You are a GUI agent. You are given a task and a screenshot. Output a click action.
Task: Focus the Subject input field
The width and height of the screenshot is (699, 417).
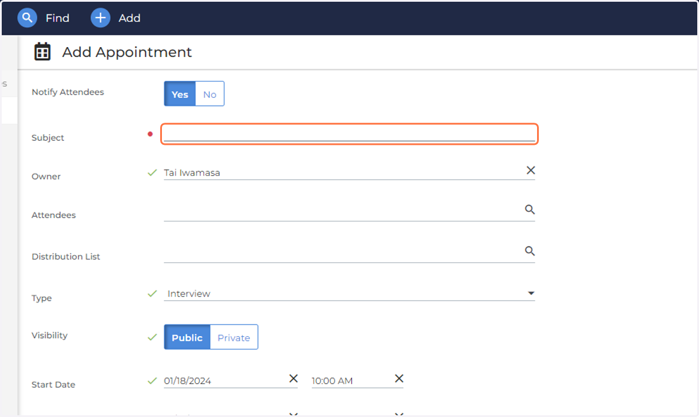[349, 134]
